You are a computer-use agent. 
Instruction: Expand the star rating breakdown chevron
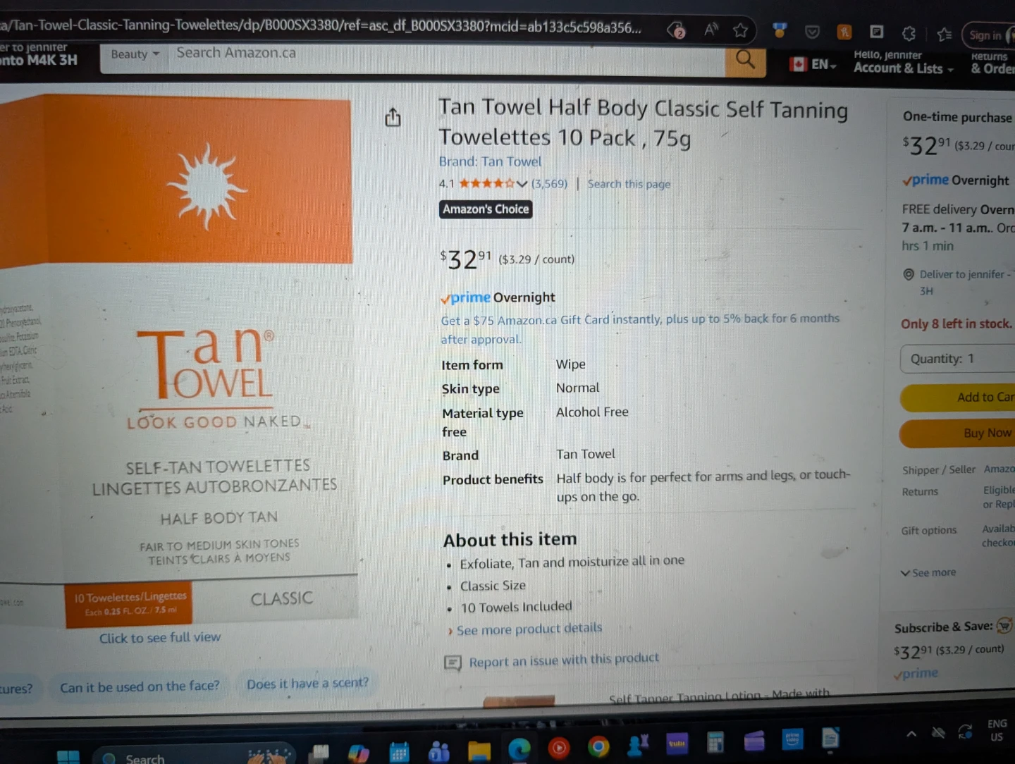tap(522, 184)
